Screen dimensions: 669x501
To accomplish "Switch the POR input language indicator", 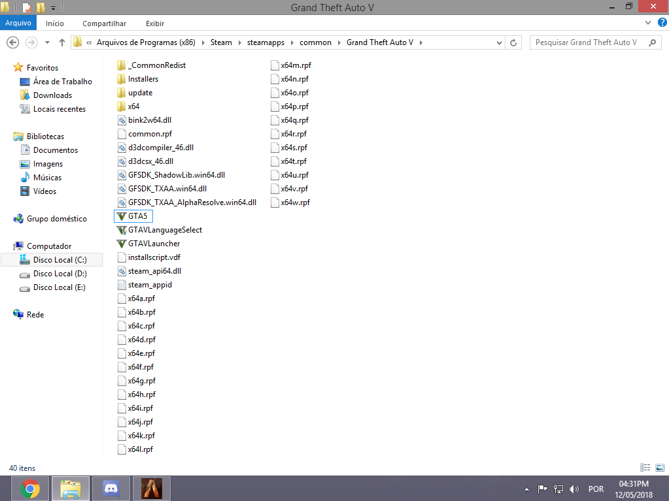I will coord(596,489).
